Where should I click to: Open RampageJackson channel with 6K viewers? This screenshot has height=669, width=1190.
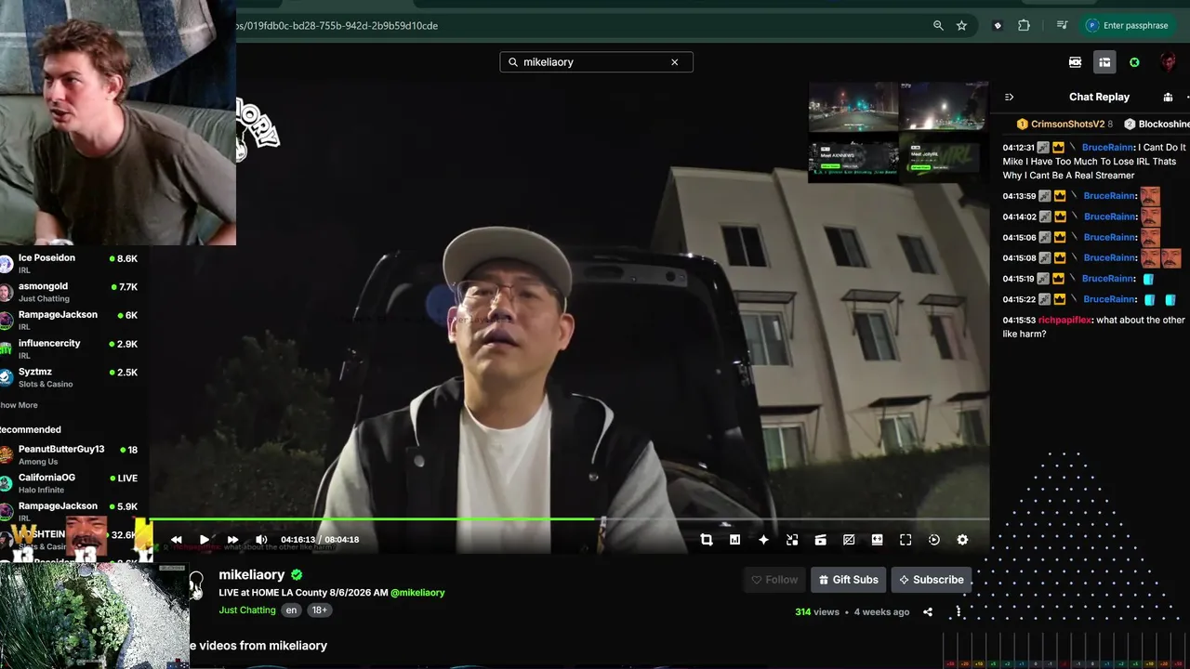click(x=70, y=321)
